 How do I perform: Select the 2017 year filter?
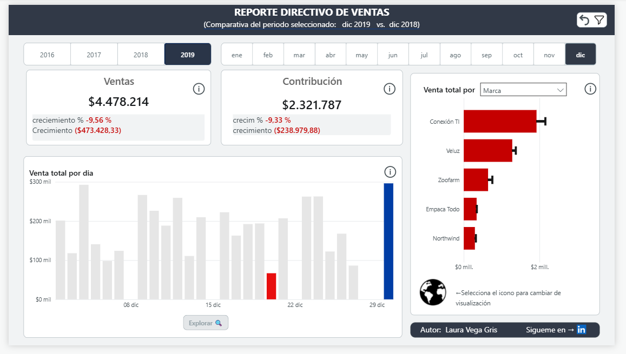[x=94, y=54]
